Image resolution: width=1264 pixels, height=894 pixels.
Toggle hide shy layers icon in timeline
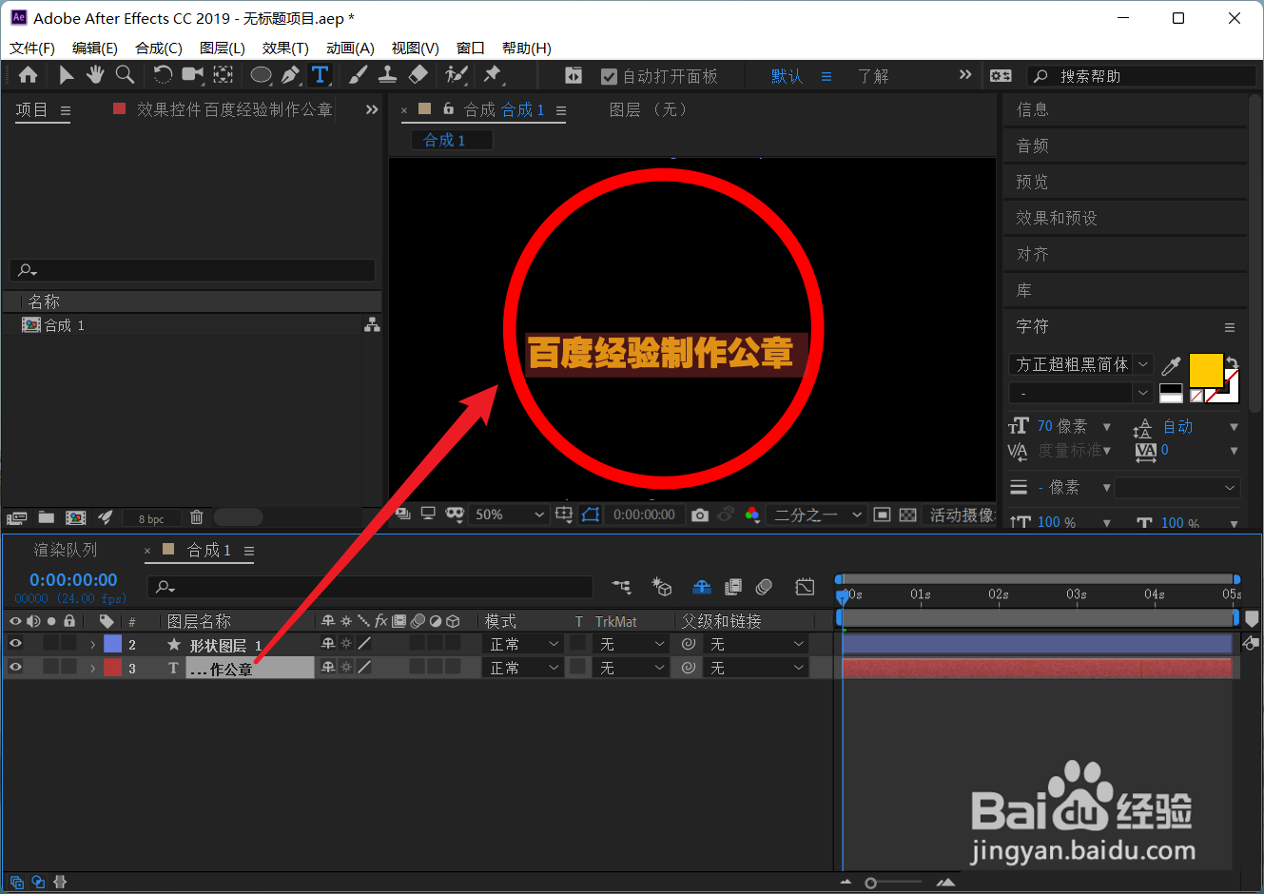pyautogui.click(x=702, y=587)
